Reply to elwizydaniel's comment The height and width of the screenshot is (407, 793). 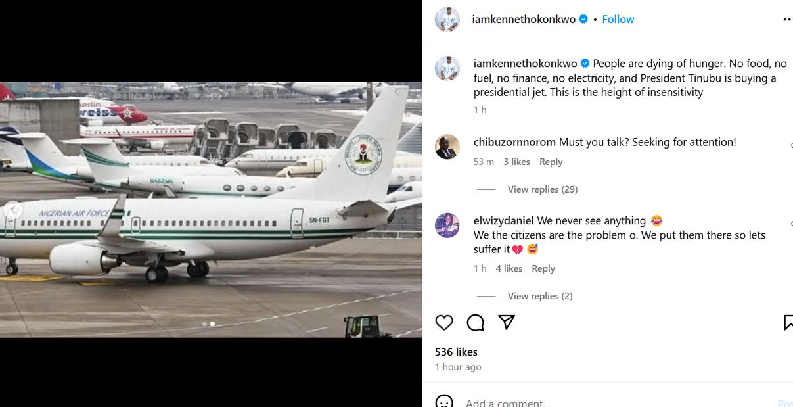(543, 268)
